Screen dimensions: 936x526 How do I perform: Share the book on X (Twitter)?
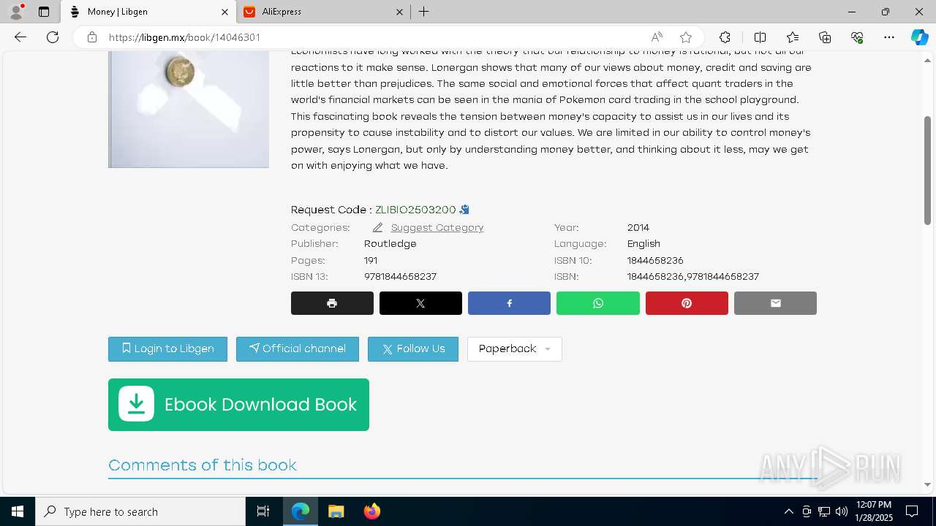(x=420, y=303)
